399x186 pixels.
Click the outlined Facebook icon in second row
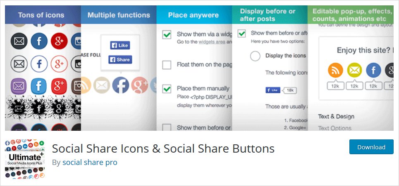coord(39,64)
